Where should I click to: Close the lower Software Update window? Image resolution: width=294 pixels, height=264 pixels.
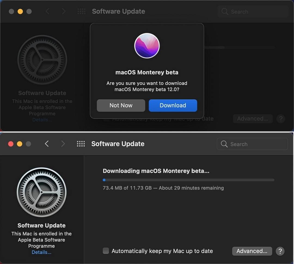click(11, 144)
